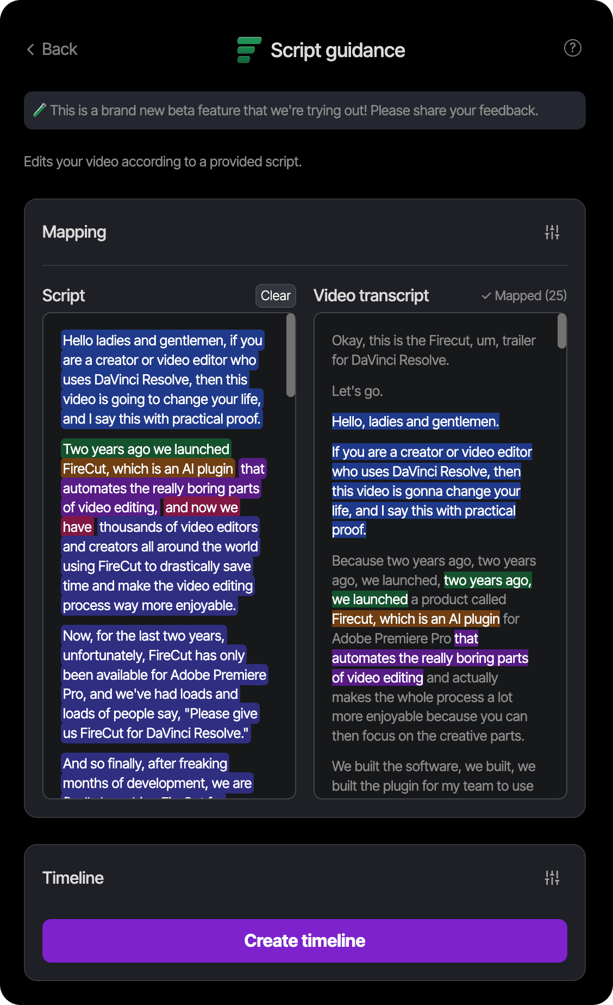Screen dimensions: 613x1005
Task: Select transcript segment 'of video editing' highlighted purple
Action: [x=378, y=678]
